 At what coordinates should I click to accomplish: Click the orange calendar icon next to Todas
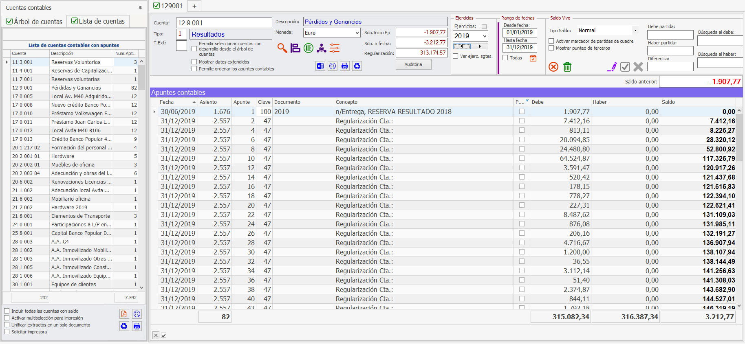pyautogui.click(x=533, y=58)
